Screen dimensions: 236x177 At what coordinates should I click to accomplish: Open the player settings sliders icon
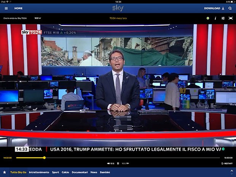click(x=223, y=18)
